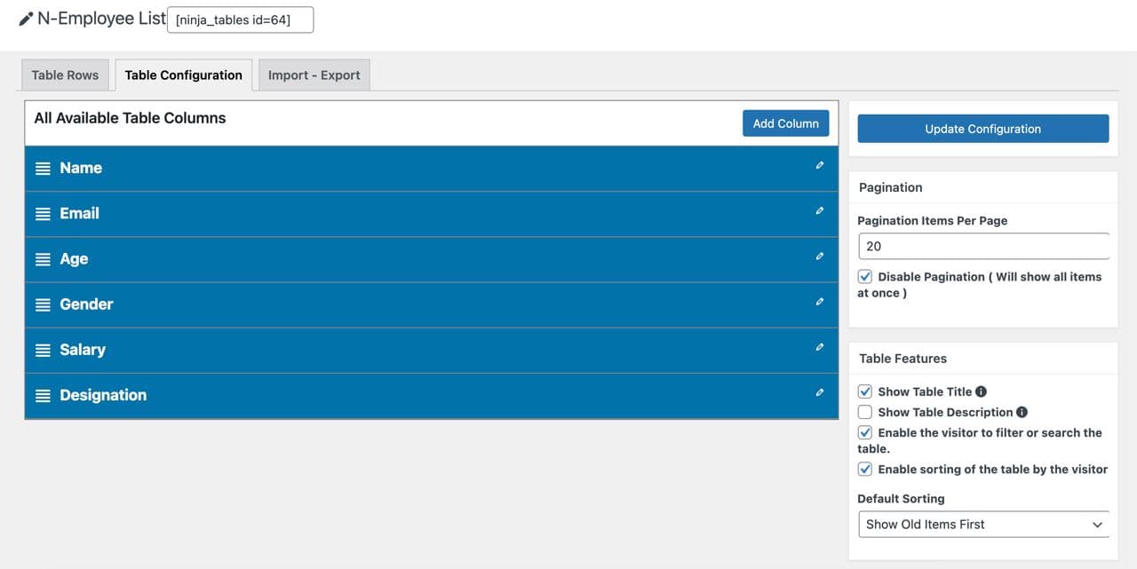The height and width of the screenshot is (569, 1137).
Task: Click pencil icon beside N-Employee List title
Action: pos(26,19)
